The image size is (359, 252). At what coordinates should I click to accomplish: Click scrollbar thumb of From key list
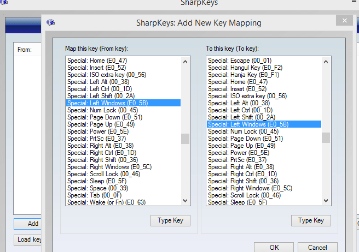pyautogui.click(x=185, y=139)
